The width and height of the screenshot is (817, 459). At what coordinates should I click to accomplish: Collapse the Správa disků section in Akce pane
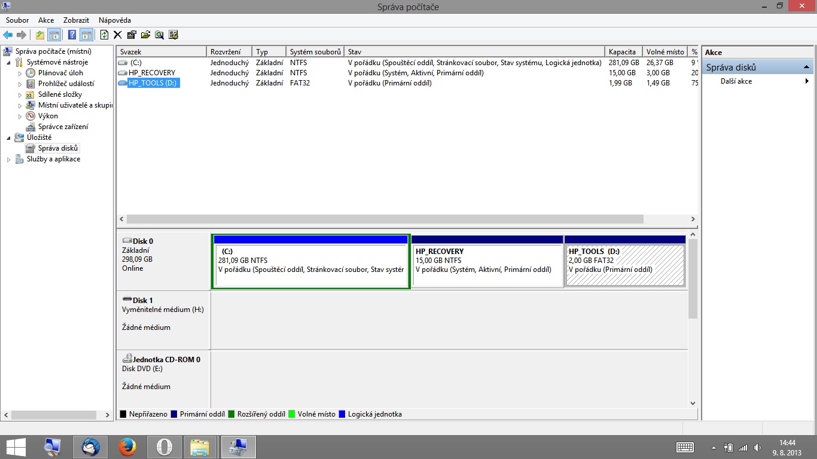tap(807, 67)
